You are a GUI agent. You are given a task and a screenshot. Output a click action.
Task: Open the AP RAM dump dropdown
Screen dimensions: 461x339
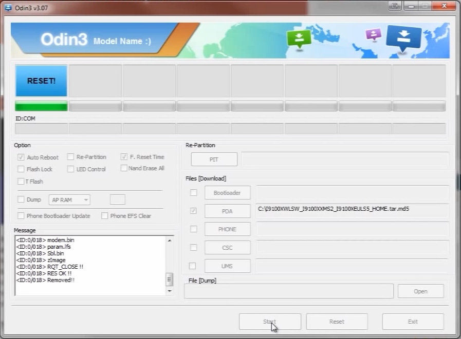(69, 200)
